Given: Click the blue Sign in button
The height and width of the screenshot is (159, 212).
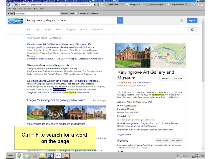Looking at the screenshot, I should (x=192, y=21).
